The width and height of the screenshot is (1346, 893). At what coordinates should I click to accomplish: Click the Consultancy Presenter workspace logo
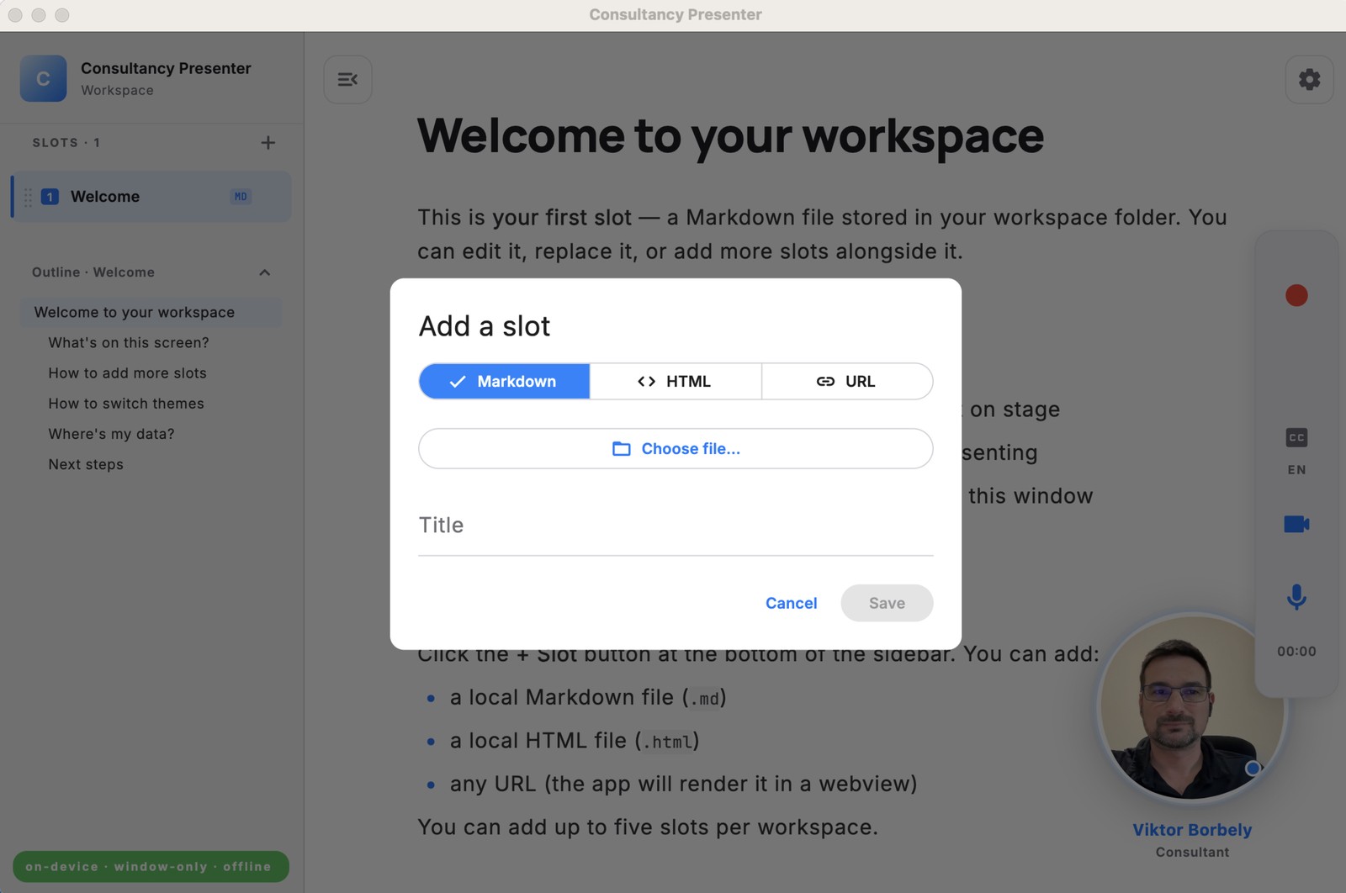point(44,79)
